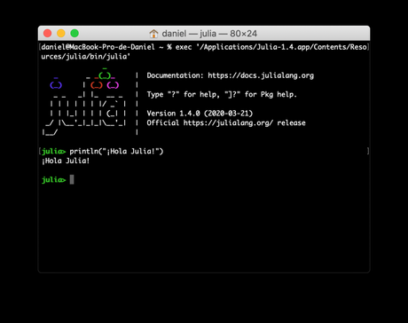This screenshot has height=323, width=408.
Task: Click the 'Type "?" for help' line
Action: pos(222,94)
